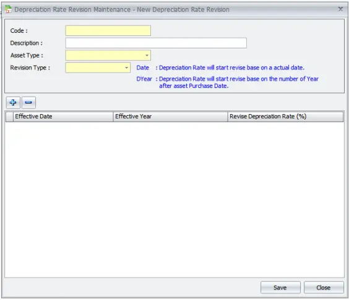The height and width of the screenshot is (300, 349).
Task: Focus the Code input field
Action: point(108,30)
